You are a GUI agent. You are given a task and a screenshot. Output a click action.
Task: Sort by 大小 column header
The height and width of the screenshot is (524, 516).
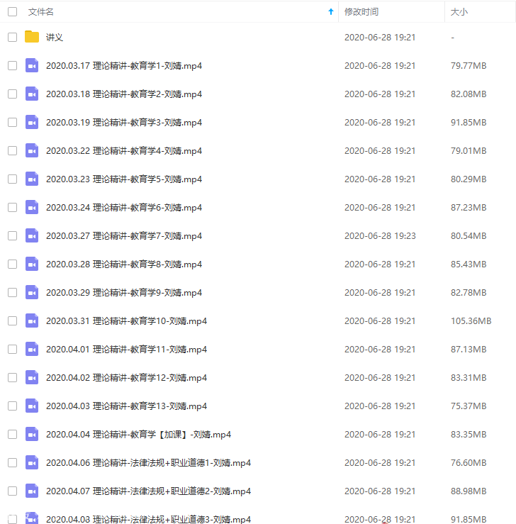459,11
